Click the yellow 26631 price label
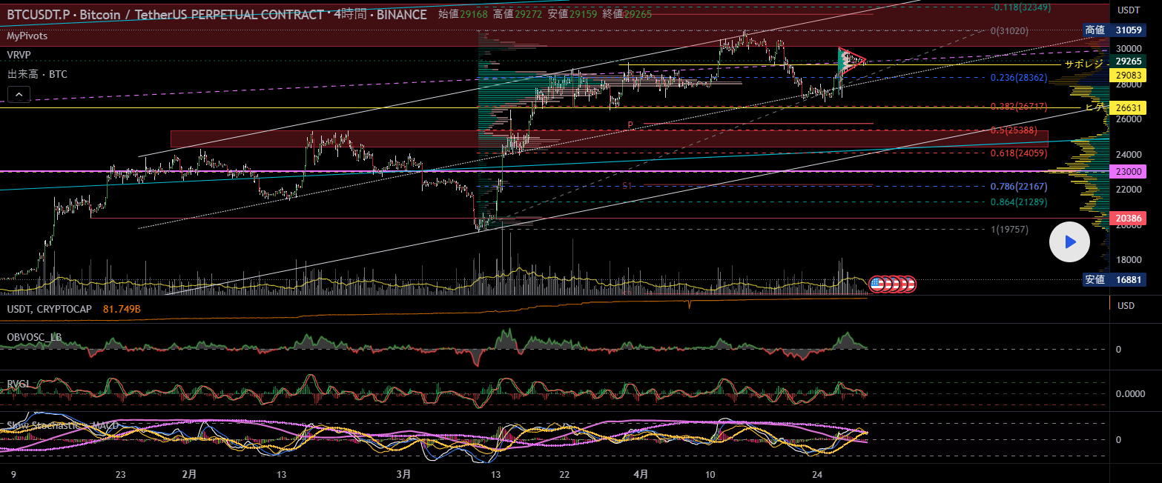The width and height of the screenshot is (1162, 483). point(1127,108)
